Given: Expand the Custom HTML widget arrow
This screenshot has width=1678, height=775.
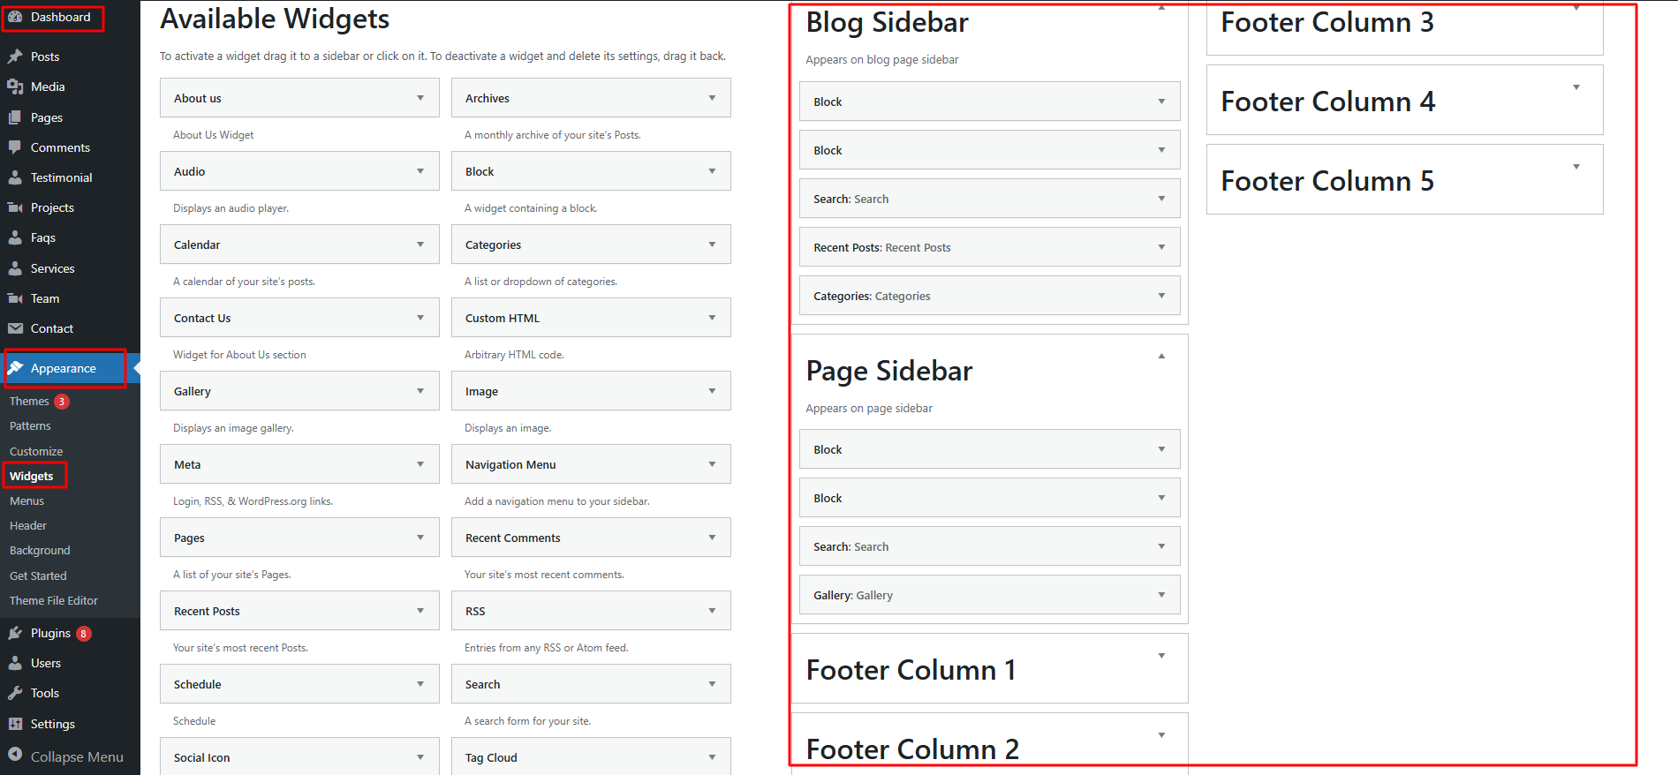Looking at the screenshot, I should pos(712,318).
